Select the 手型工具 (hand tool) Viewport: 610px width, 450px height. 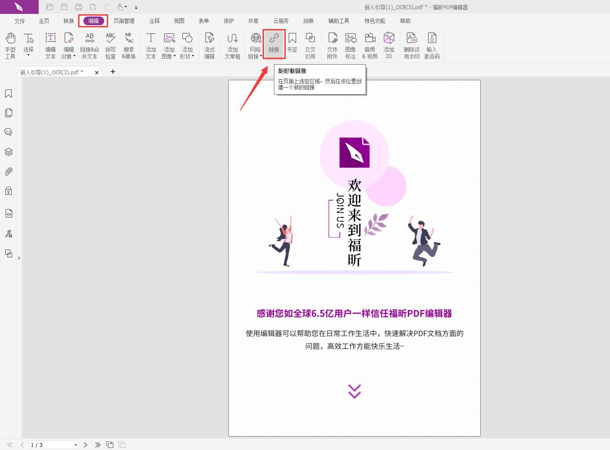(x=10, y=45)
